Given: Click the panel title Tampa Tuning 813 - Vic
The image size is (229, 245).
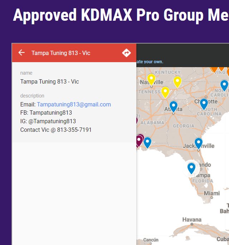Looking at the screenshot, I should point(61,53).
